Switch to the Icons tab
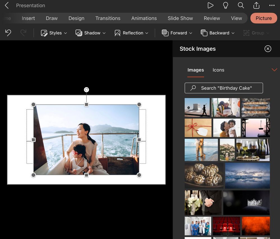Screen dimensions: 280x239 tap(218, 70)
